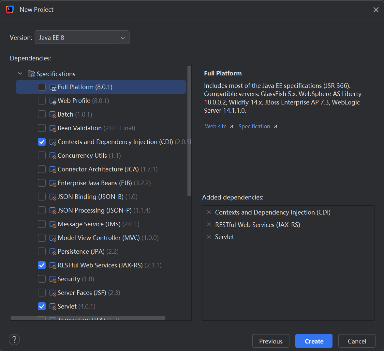Click the arrow icon beside Web site
384x351 pixels.
pos(231,127)
